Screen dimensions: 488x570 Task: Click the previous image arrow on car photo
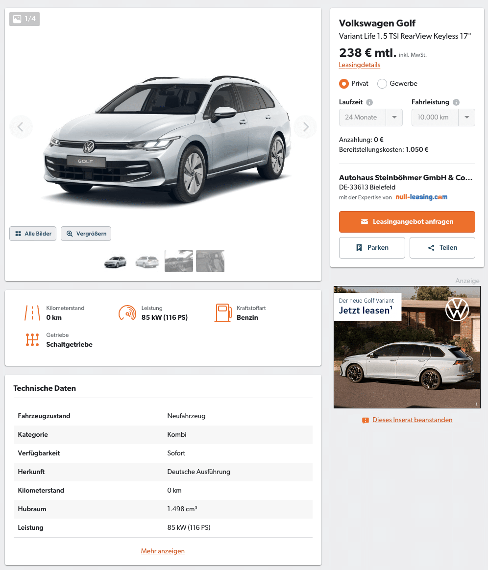click(x=21, y=127)
